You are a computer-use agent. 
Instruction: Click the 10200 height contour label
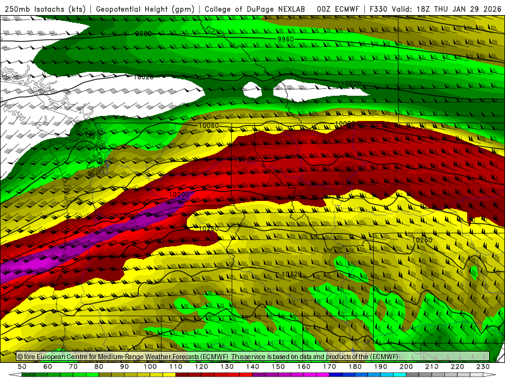click(x=179, y=195)
